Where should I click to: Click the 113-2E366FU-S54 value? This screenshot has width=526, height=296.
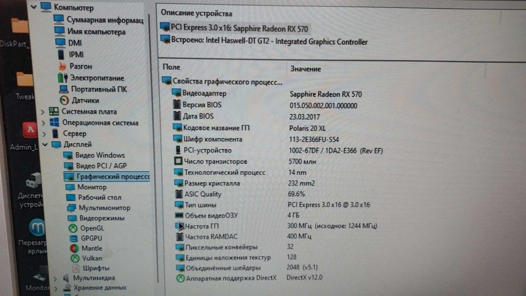coord(314,139)
